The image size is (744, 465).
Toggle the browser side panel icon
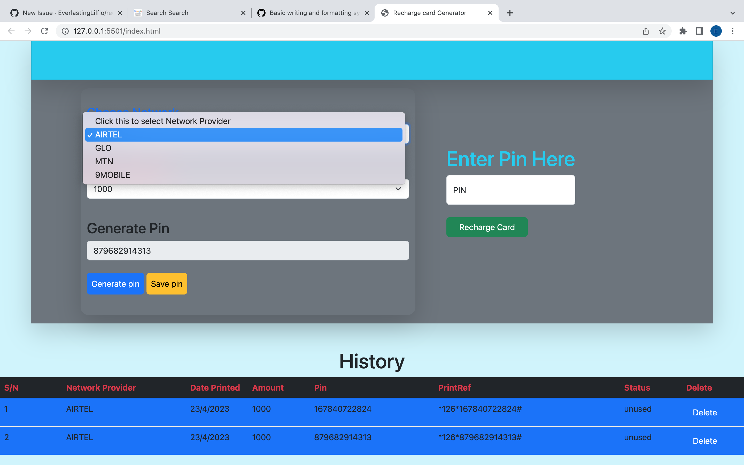[699, 31]
